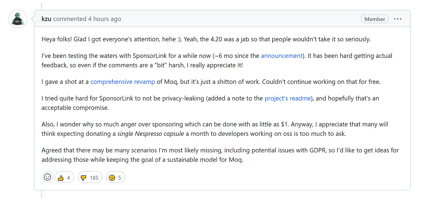Open the three-dot comment options menu
Viewport: 423px width, 200px height.
pyautogui.click(x=398, y=19)
